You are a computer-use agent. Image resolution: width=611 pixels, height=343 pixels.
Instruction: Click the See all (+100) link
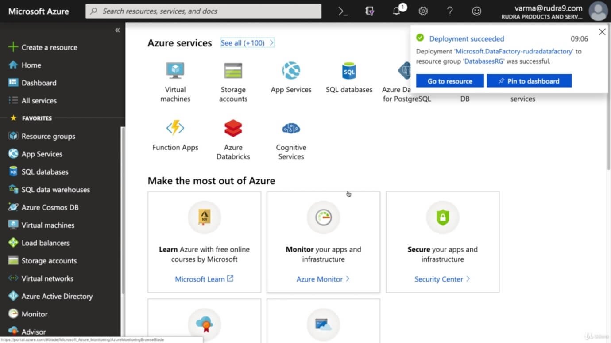point(247,43)
